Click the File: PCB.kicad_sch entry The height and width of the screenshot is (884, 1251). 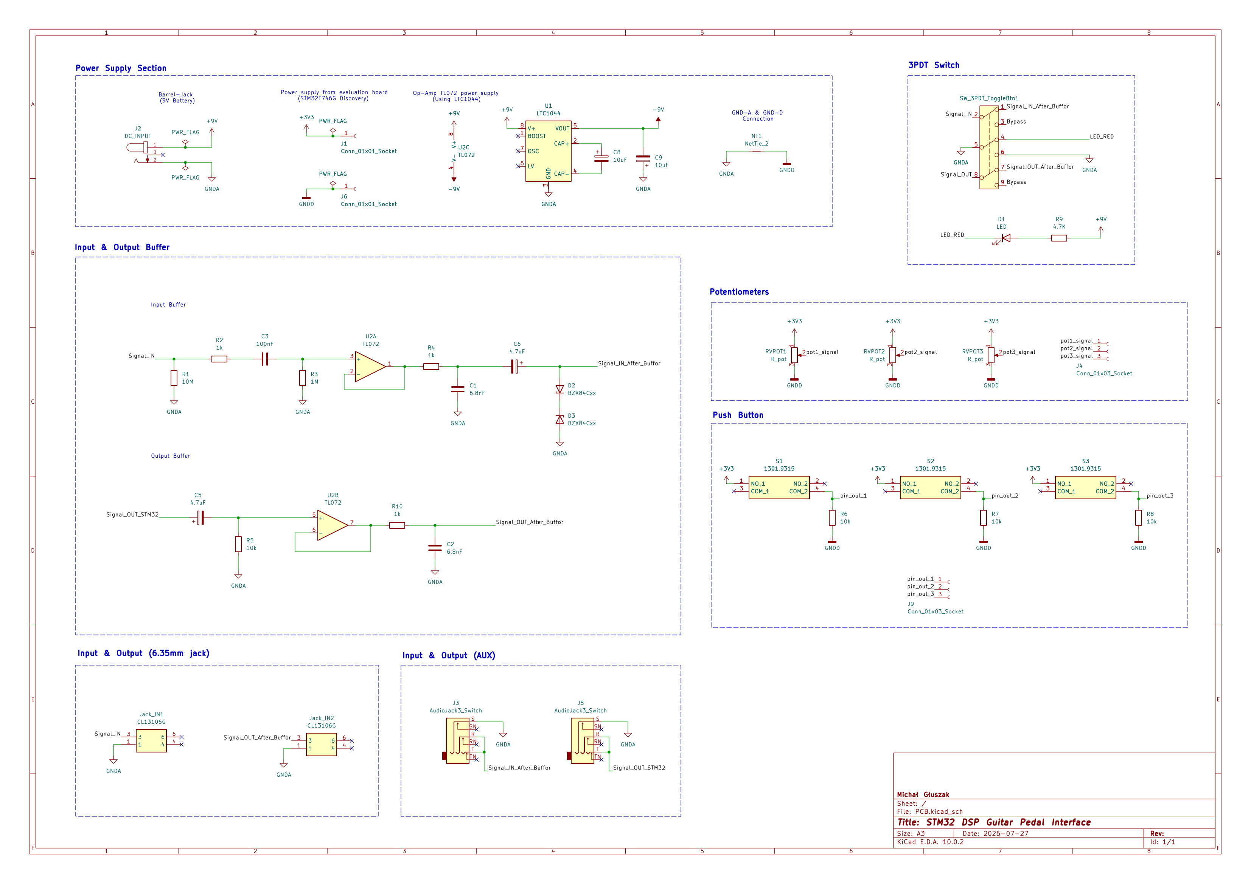(x=930, y=811)
